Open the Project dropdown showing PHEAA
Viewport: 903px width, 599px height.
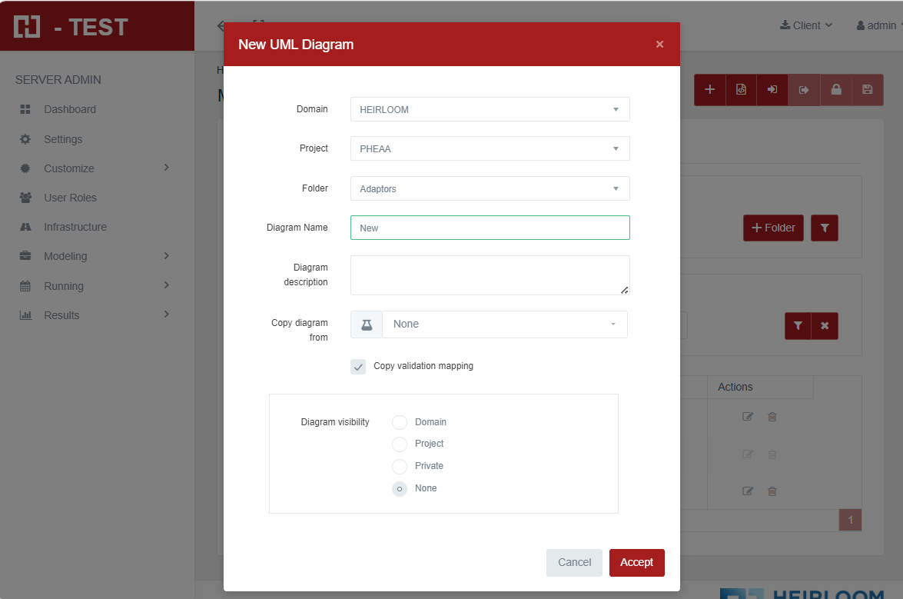490,148
